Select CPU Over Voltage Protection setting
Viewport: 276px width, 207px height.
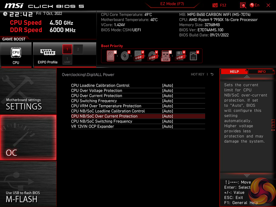97,90
